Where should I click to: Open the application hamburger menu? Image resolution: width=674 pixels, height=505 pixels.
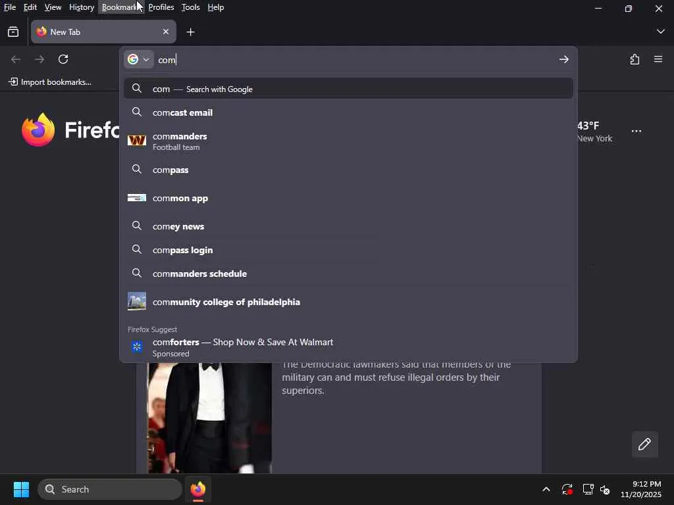click(x=658, y=59)
